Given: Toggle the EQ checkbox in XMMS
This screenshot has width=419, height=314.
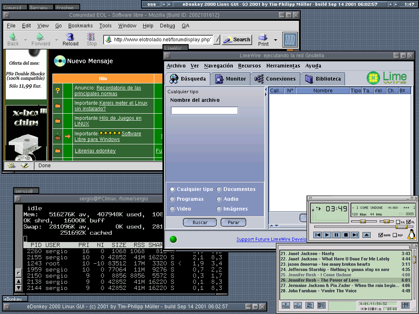Looking at the screenshot, I should (398, 222).
